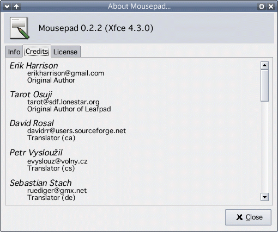
Task: Open the window menu arrow in the title bar
Action: 7,7
